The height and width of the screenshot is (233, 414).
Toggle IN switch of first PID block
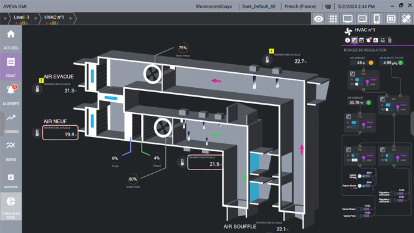359,80
